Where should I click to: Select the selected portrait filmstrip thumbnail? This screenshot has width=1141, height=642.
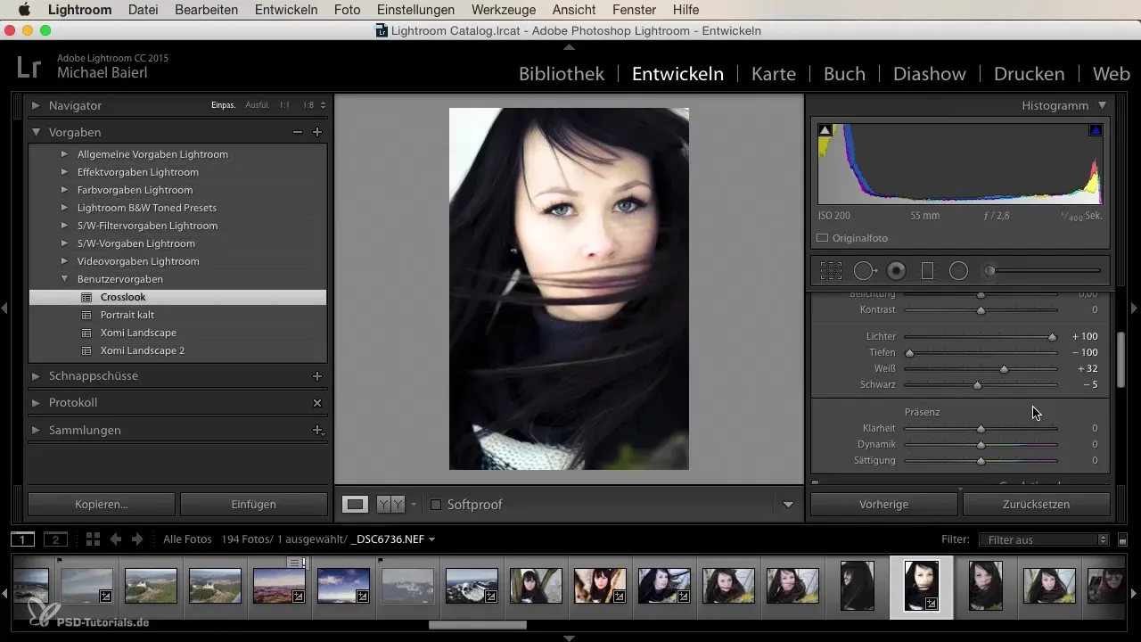(922, 586)
